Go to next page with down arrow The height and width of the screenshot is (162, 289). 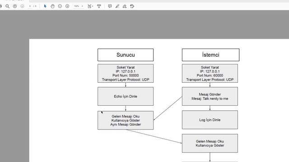coord(22,6)
